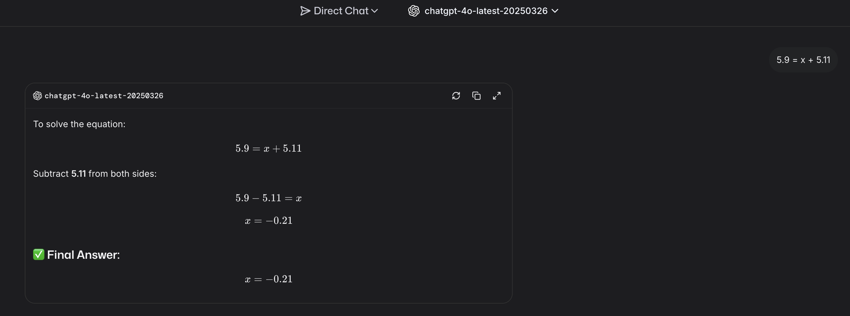Expand the chevron beside Direct Chat
This screenshot has height=316, width=850.
click(374, 11)
